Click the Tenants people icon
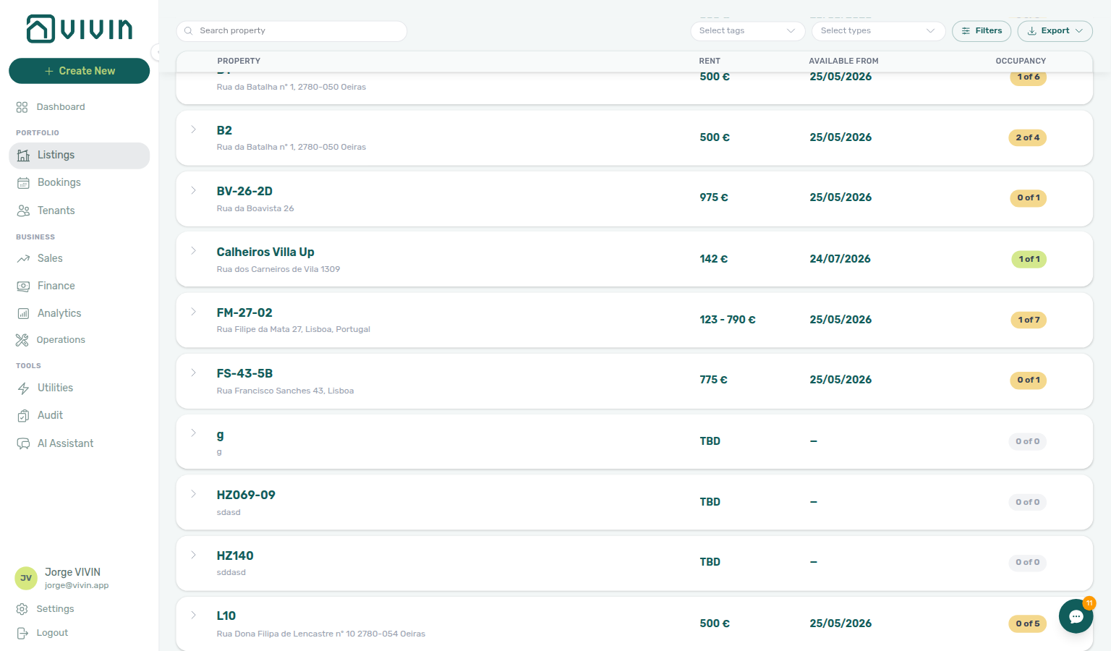This screenshot has height=651, width=1111. tap(23, 210)
